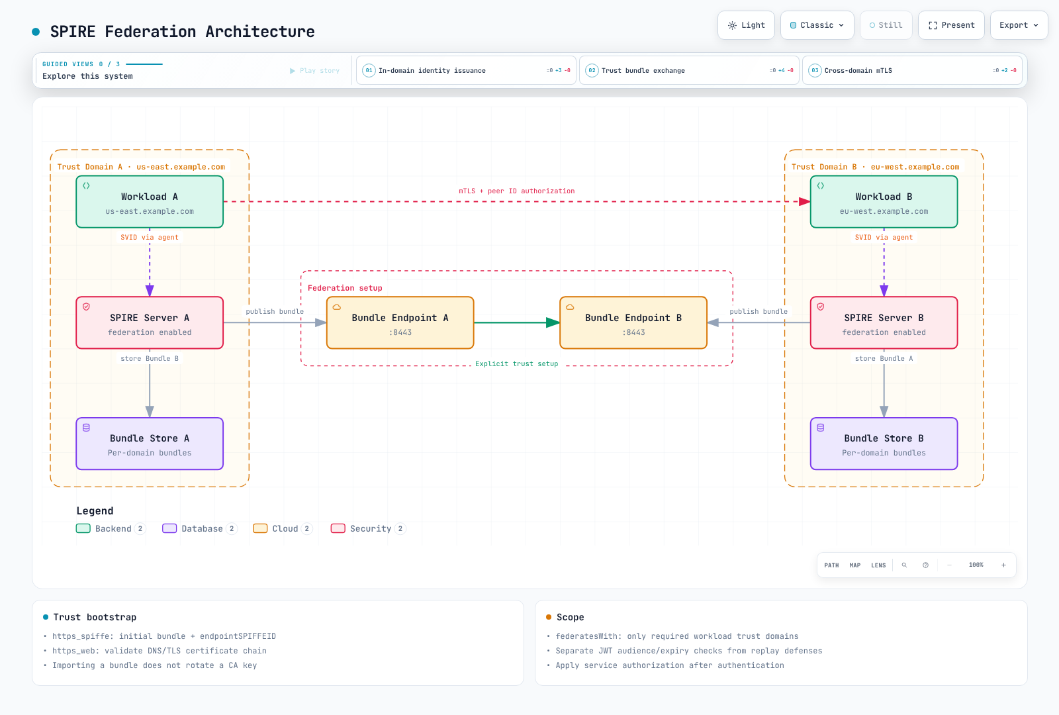Toggle the MAP mode
Viewport: 1059px width, 715px height.
tap(855, 565)
